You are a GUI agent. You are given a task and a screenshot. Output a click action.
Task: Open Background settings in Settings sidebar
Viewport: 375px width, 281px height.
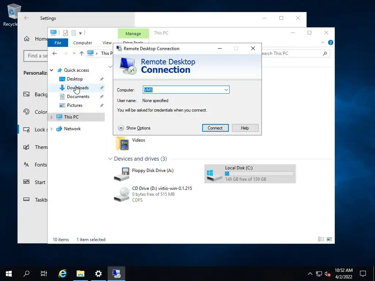[36, 94]
